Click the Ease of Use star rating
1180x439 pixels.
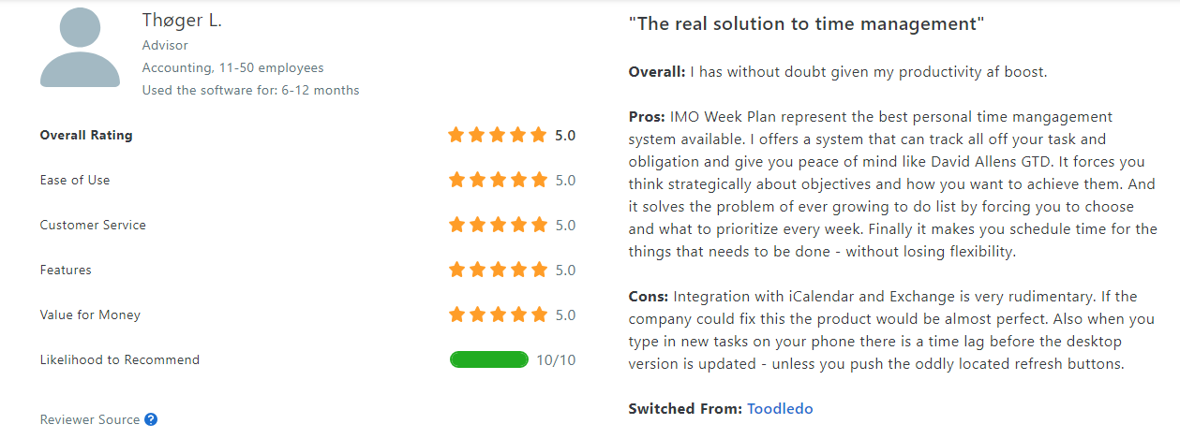[x=497, y=180]
